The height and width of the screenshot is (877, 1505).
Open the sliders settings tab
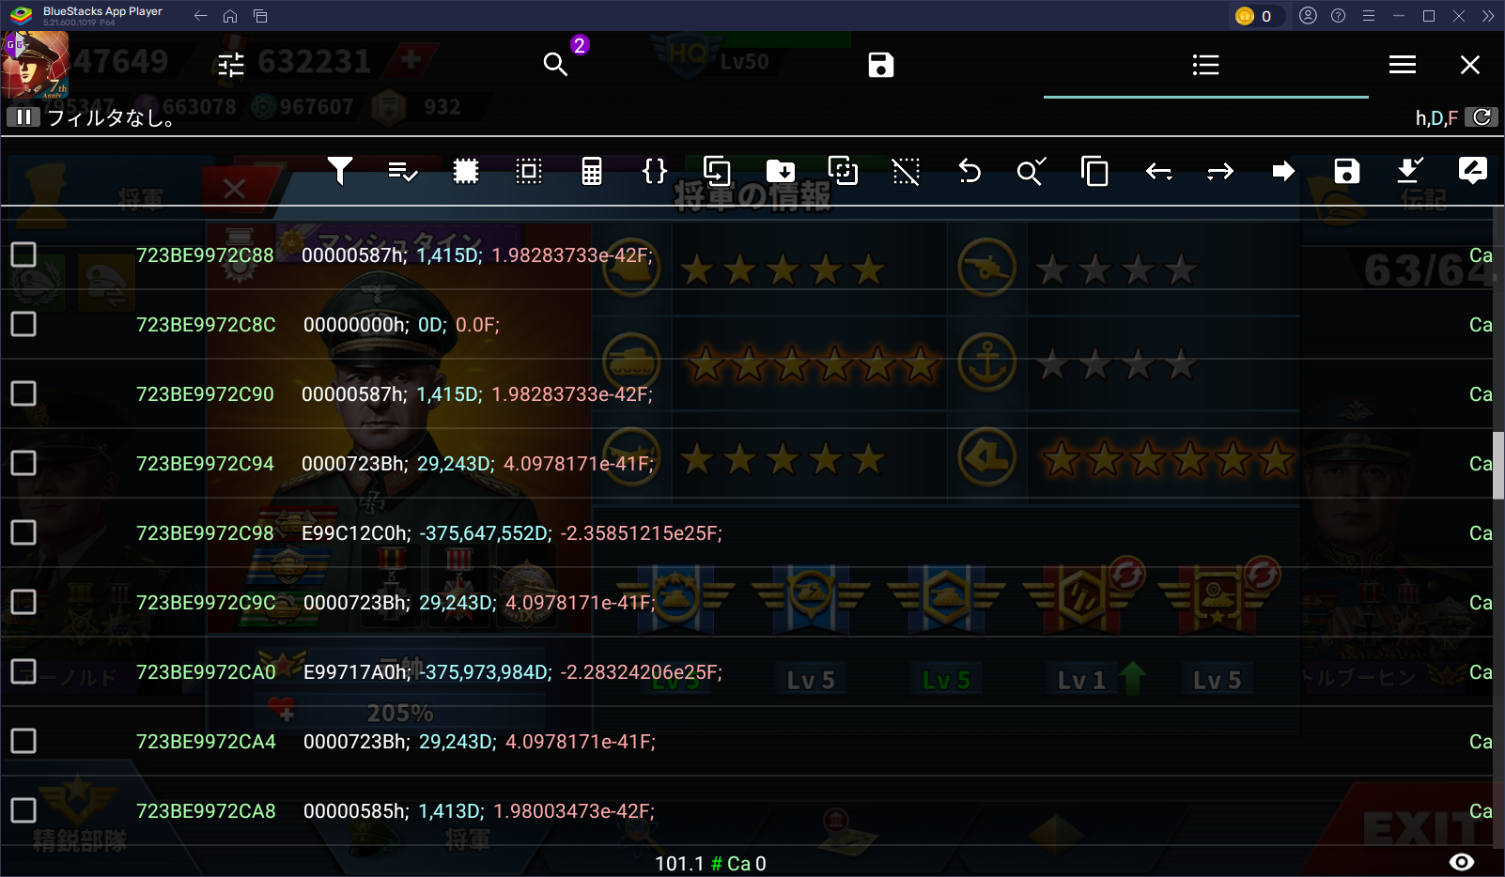[231, 64]
